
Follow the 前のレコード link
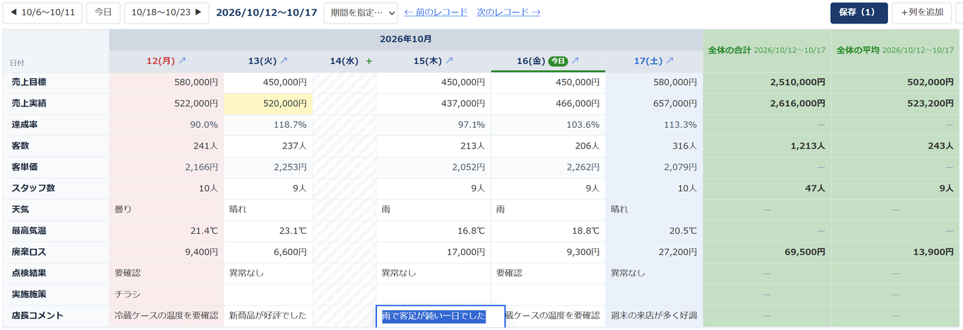pos(436,12)
